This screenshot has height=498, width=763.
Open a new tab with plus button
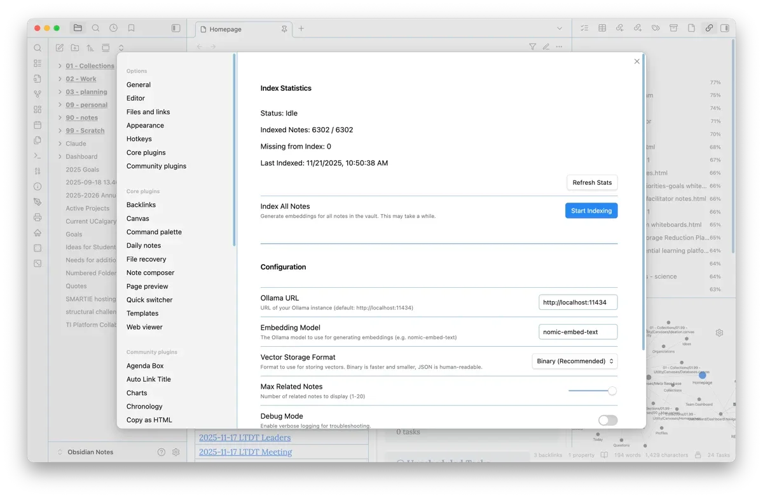(x=301, y=29)
